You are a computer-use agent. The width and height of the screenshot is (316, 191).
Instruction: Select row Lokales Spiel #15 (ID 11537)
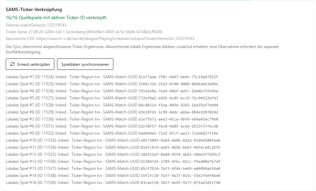[113, 169]
